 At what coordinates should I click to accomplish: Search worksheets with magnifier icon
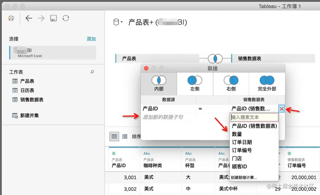92,72
